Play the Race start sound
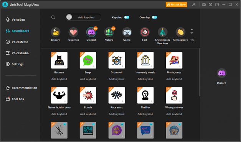The image size is (241, 142). click(117, 95)
